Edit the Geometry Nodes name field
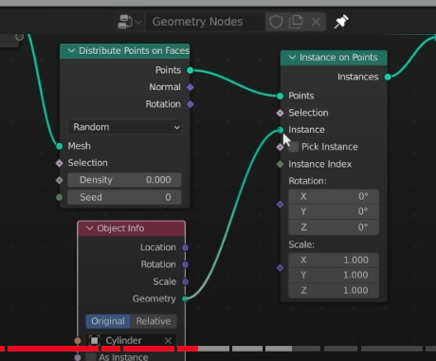The height and width of the screenshot is (361, 436). pos(205,22)
